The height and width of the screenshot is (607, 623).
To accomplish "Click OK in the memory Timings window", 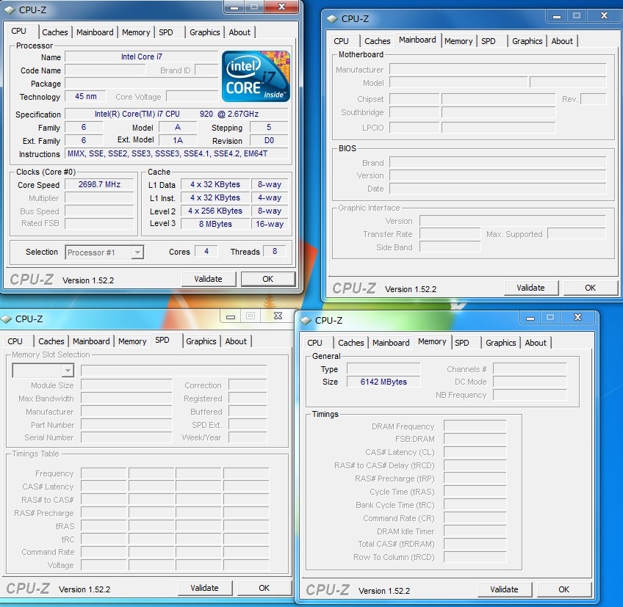I will coord(563,589).
